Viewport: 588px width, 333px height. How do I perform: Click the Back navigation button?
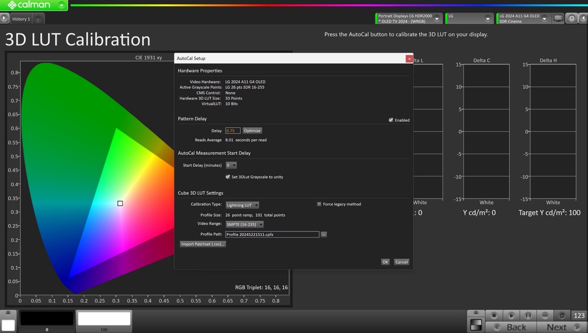point(511,327)
